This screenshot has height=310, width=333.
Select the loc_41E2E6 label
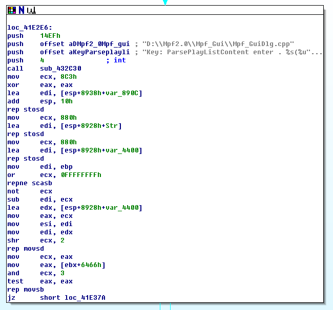pyautogui.click(x=30, y=28)
